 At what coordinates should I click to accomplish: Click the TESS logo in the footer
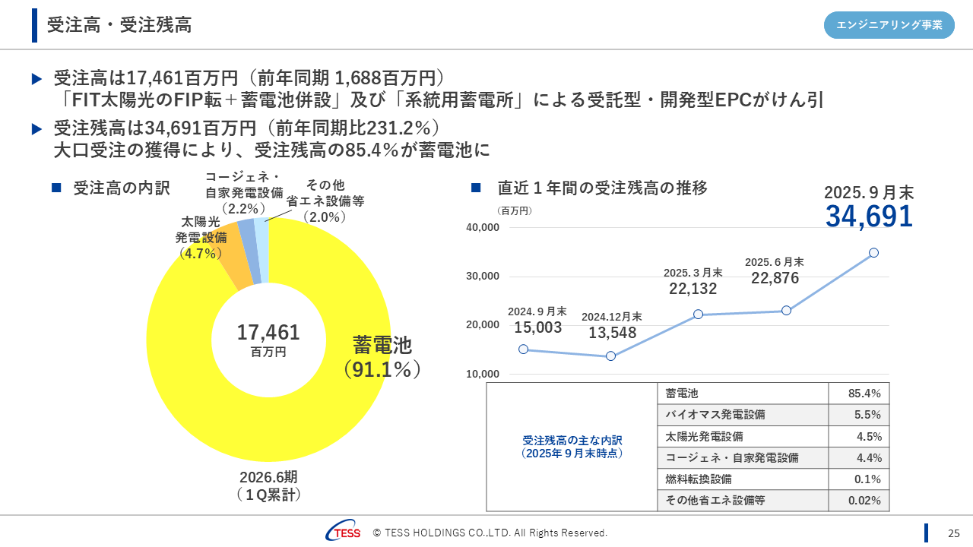[344, 533]
